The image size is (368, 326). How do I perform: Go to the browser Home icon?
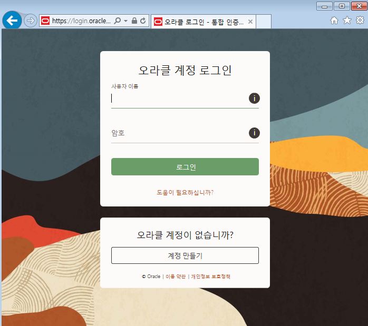tap(334, 21)
